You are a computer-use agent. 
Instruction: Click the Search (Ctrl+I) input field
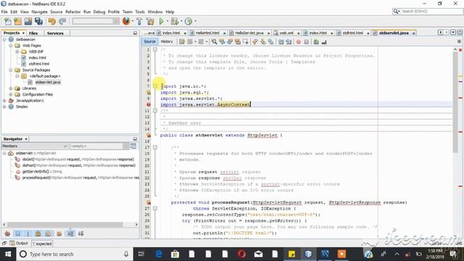point(428,12)
